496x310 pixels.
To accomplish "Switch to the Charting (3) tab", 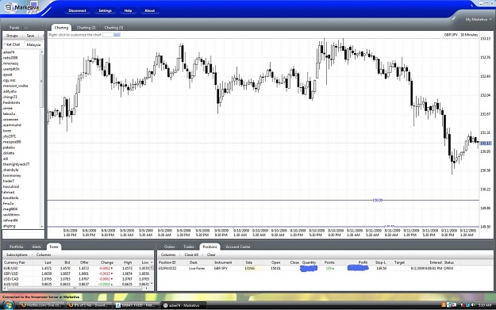I will 113,28.
